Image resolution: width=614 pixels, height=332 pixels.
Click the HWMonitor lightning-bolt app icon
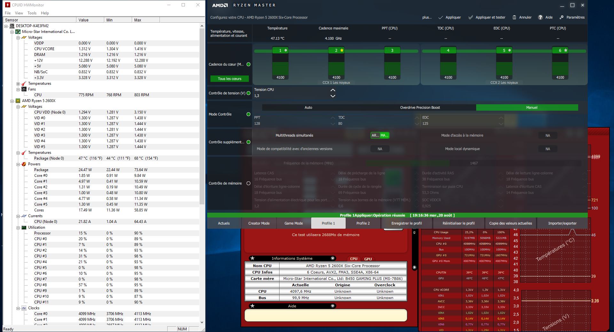pyautogui.click(x=7, y=5)
